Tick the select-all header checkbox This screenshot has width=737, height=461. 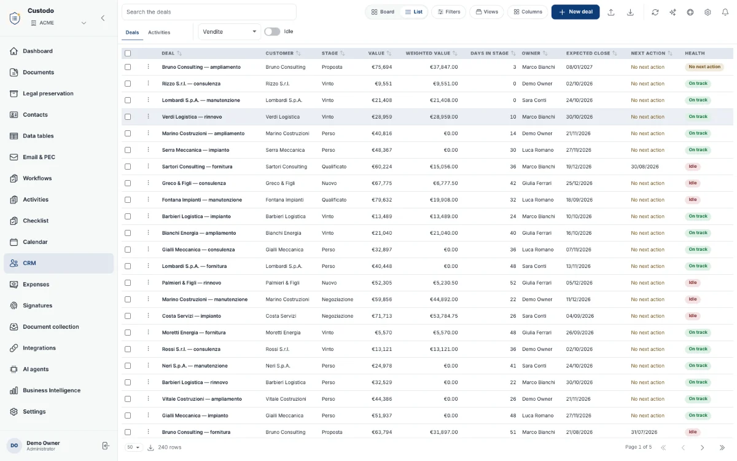point(128,53)
